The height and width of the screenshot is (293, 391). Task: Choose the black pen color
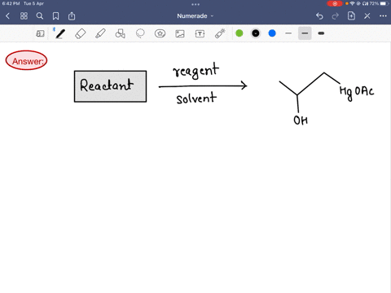(x=256, y=33)
